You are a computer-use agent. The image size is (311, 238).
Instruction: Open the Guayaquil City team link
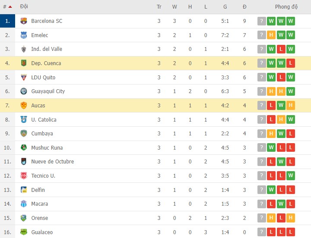pyautogui.click(x=48, y=91)
